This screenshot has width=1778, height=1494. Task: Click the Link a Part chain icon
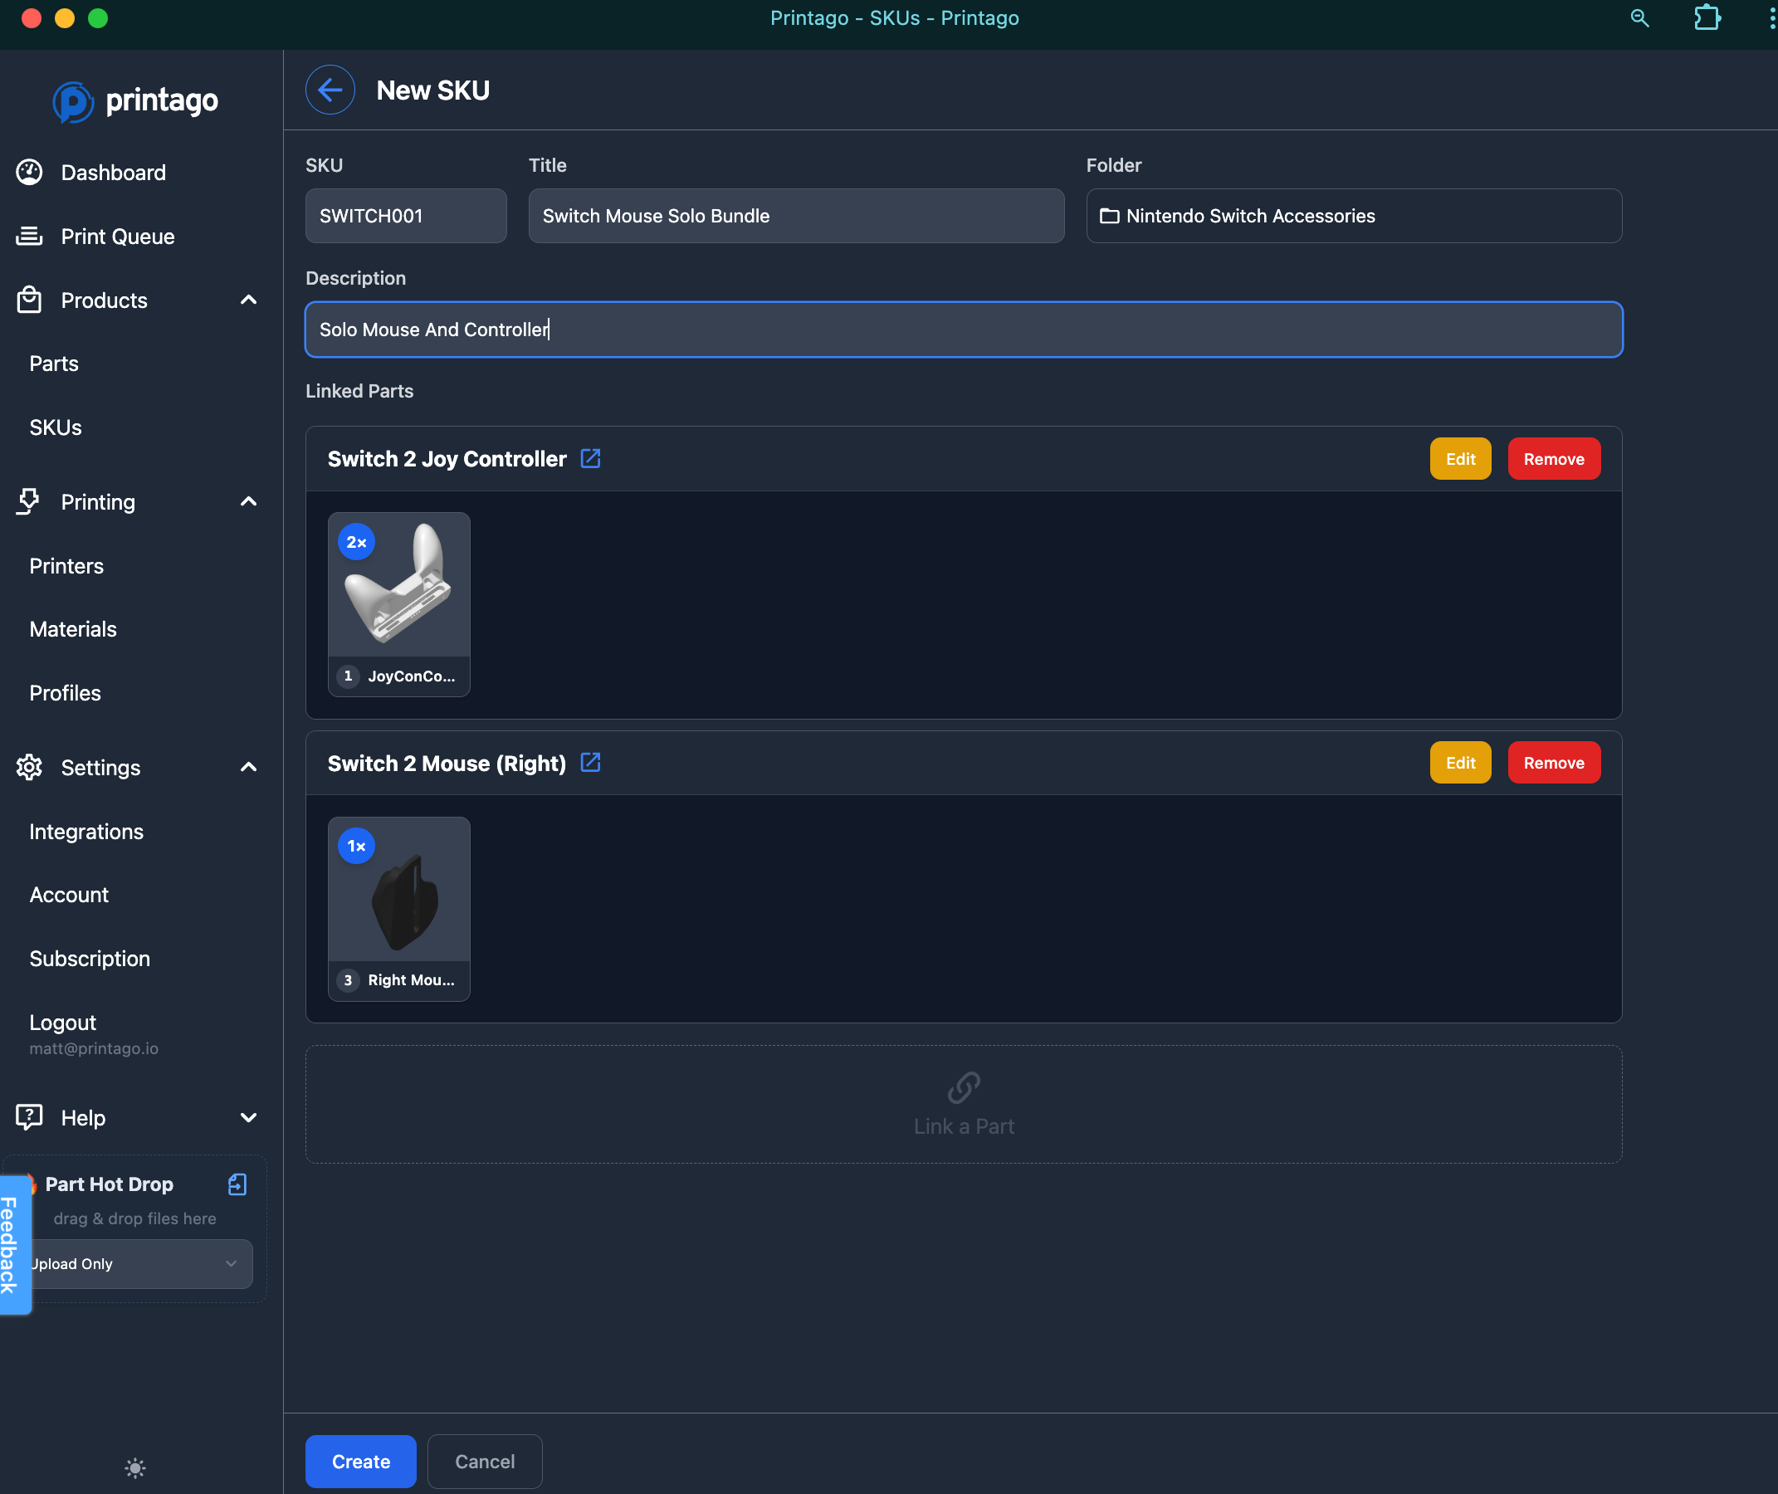(963, 1087)
